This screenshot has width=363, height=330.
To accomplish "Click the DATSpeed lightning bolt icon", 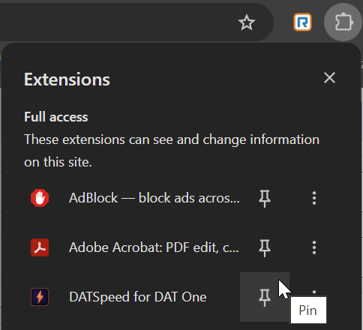I will pyautogui.click(x=40, y=297).
